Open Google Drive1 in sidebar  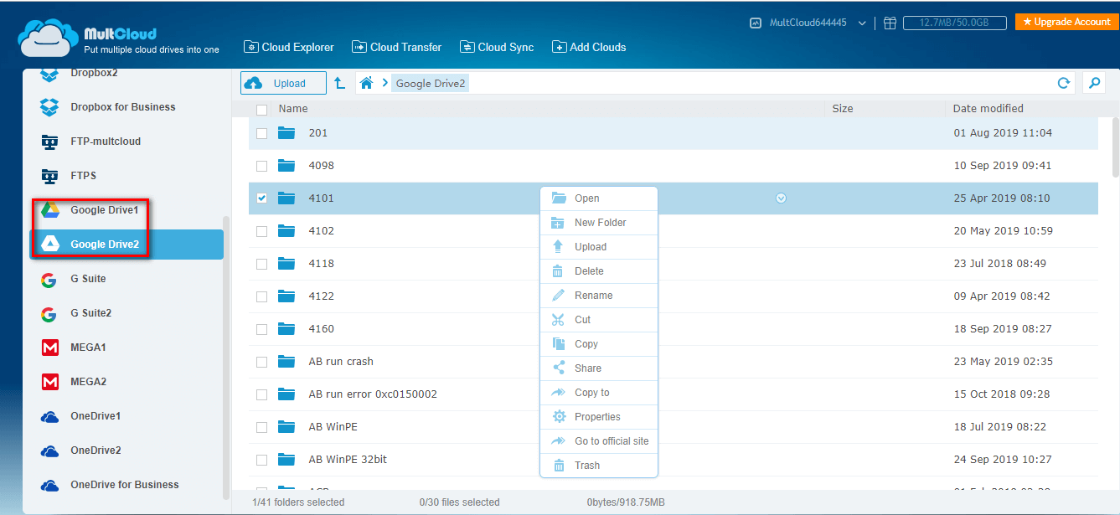[104, 210]
